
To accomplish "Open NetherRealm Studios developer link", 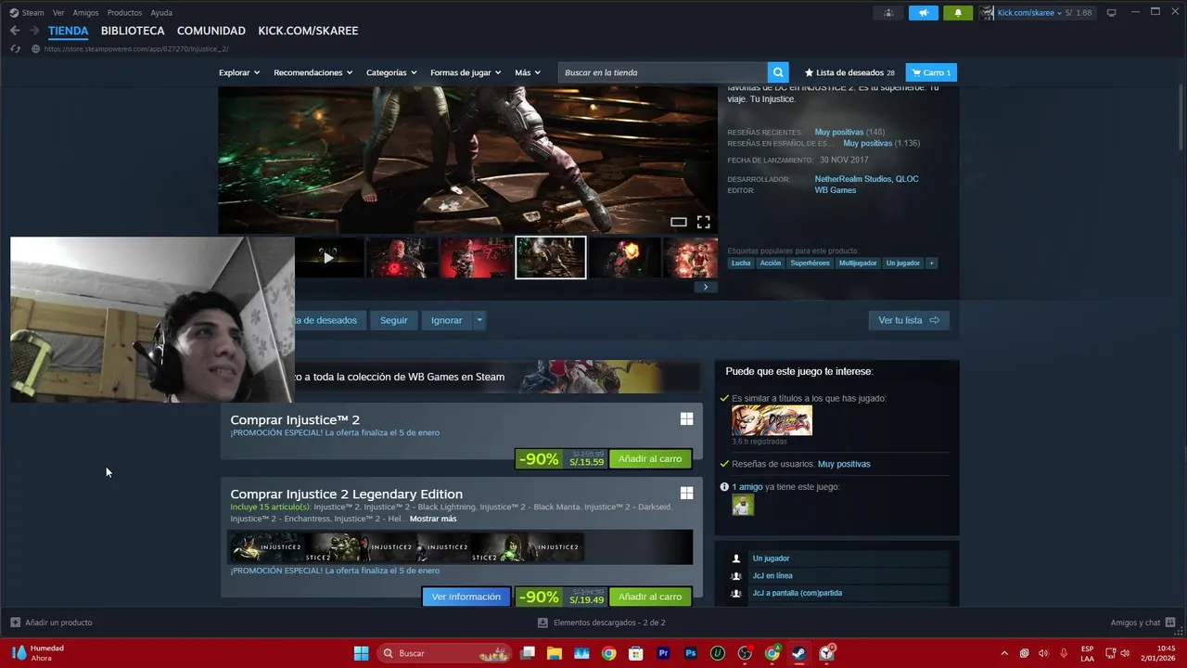I will 853,179.
